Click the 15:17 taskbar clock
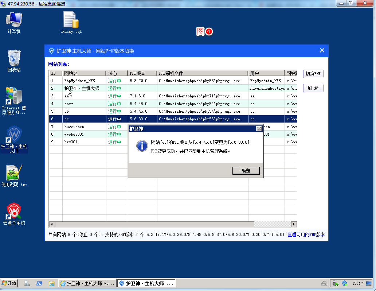Screen dimensions: 376x291 pyautogui.click(x=357, y=284)
